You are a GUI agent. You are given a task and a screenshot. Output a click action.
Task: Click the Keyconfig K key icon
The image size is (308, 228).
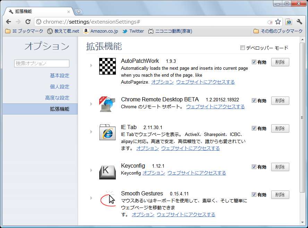click(x=108, y=172)
